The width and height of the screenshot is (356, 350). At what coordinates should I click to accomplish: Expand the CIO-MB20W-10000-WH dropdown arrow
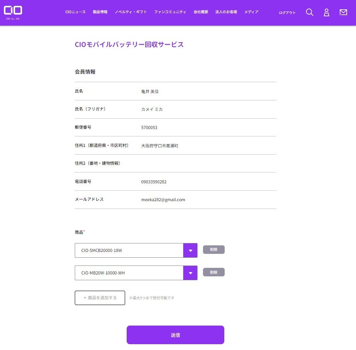pos(190,273)
